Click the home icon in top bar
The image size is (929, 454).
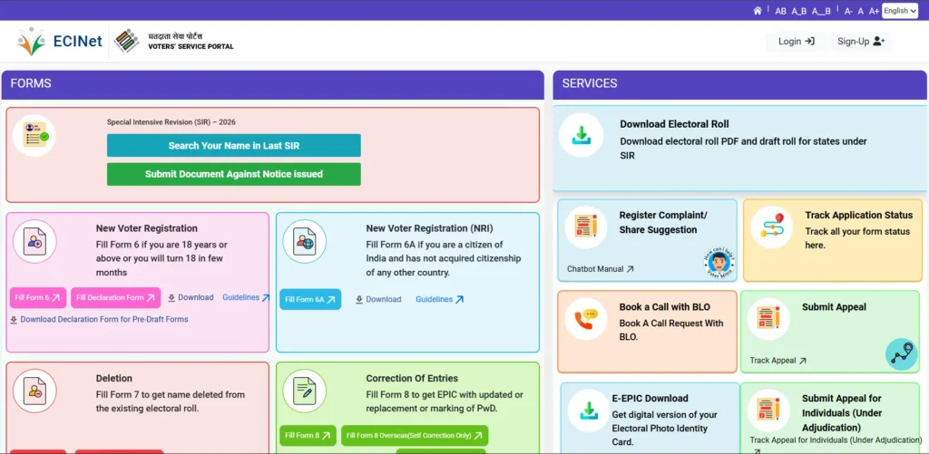point(758,11)
